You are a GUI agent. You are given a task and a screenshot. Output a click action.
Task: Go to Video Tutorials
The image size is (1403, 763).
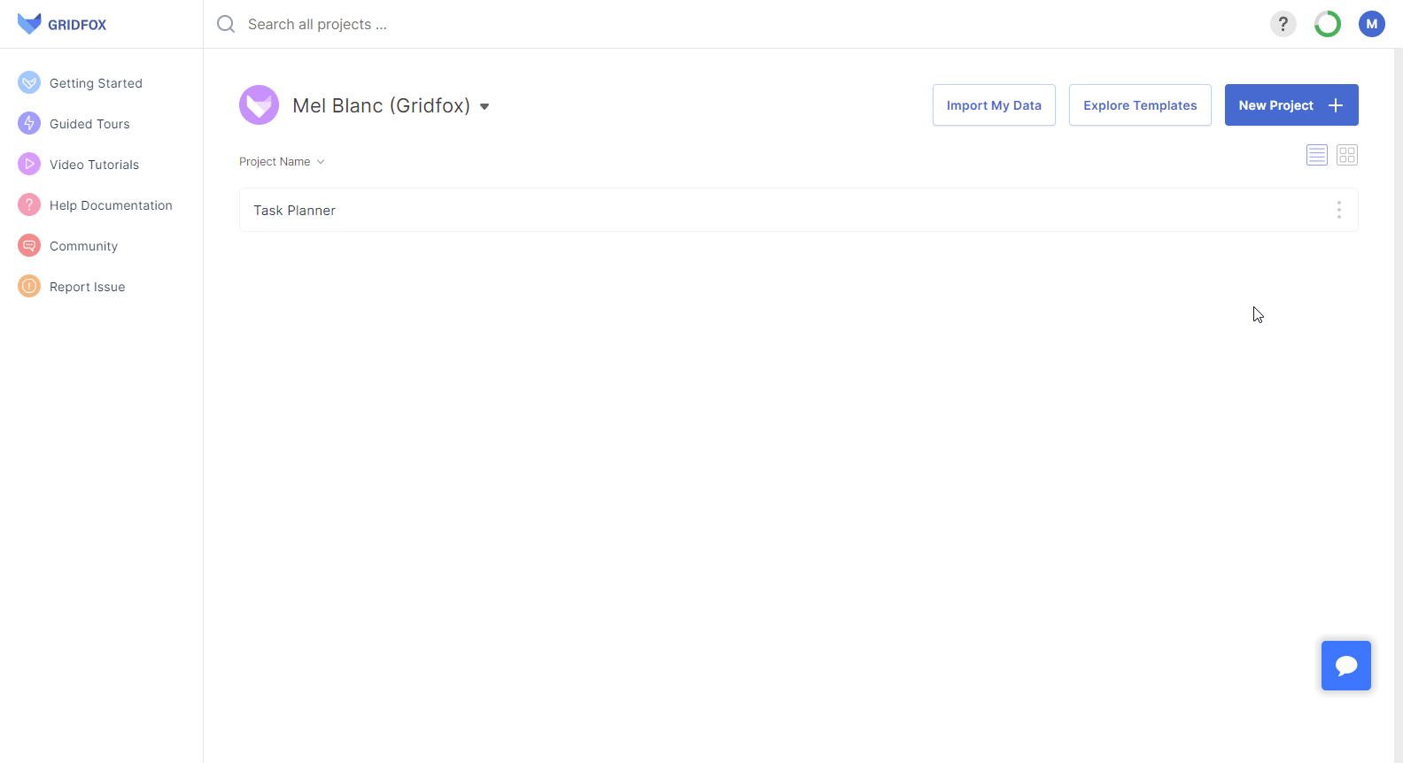point(94,165)
